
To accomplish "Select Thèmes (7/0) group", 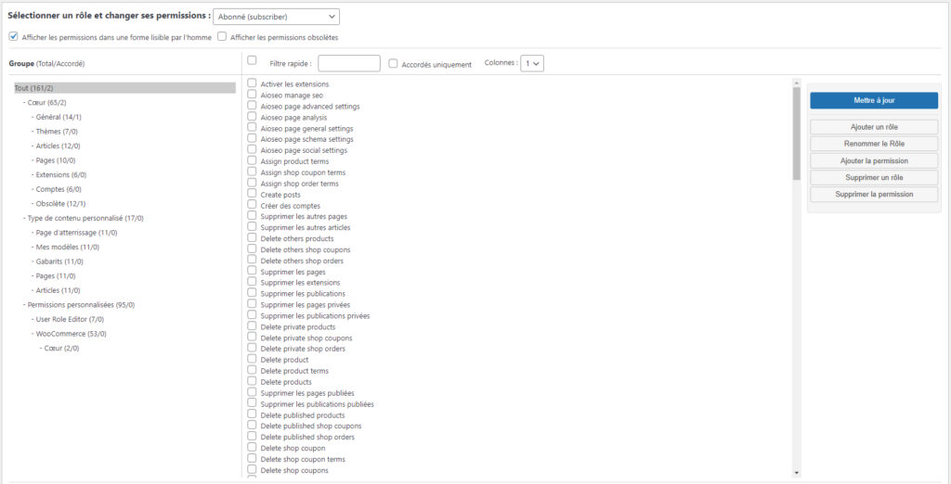I will (x=57, y=132).
